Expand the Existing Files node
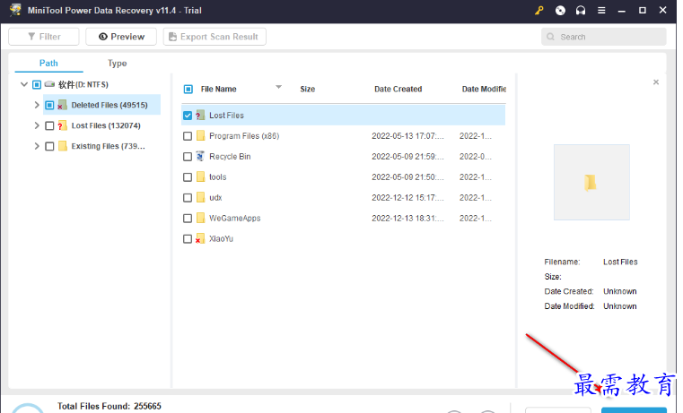The height and width of the screenshot is (413, 683). coord(37,146)
